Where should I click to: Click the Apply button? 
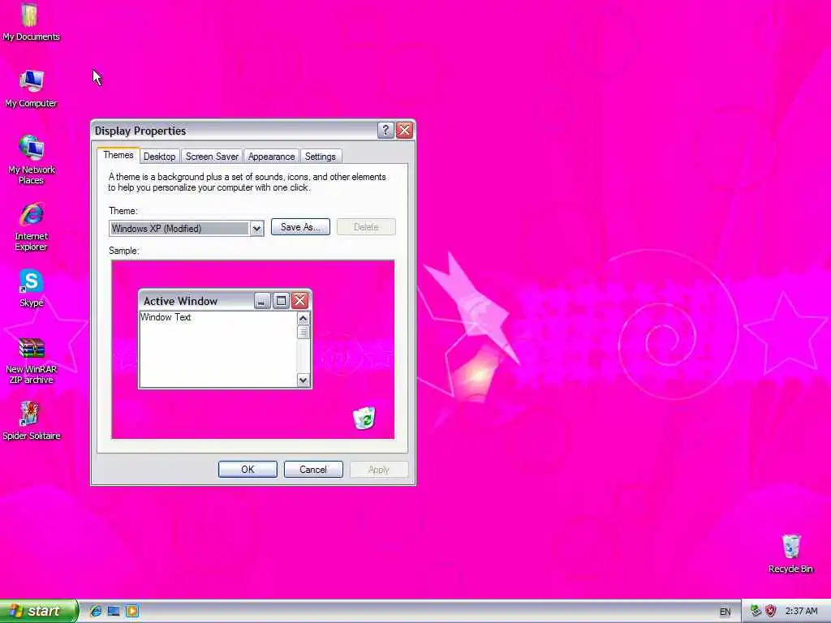tap(378, 470)
